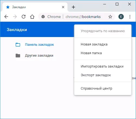Minimize the Chrome window
The height and width of the screenshot is (119, 136).
pyautogui.click(x=105, y=4)
